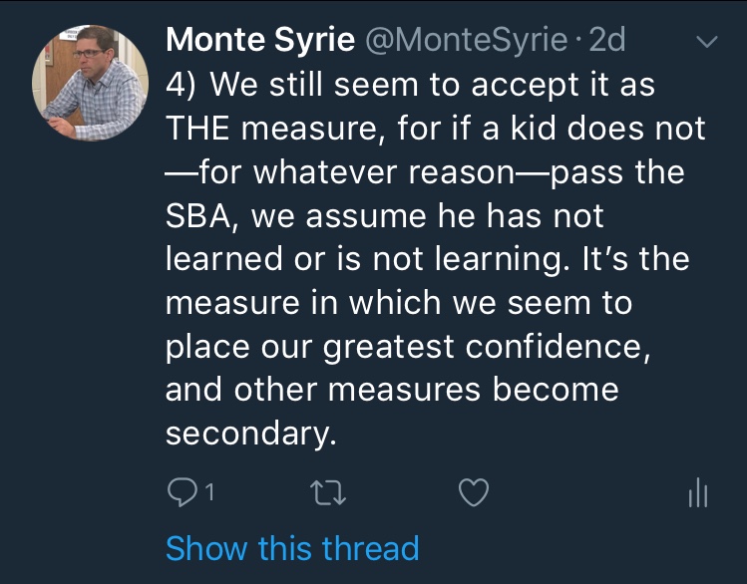Click the reply count number 1

210,492
